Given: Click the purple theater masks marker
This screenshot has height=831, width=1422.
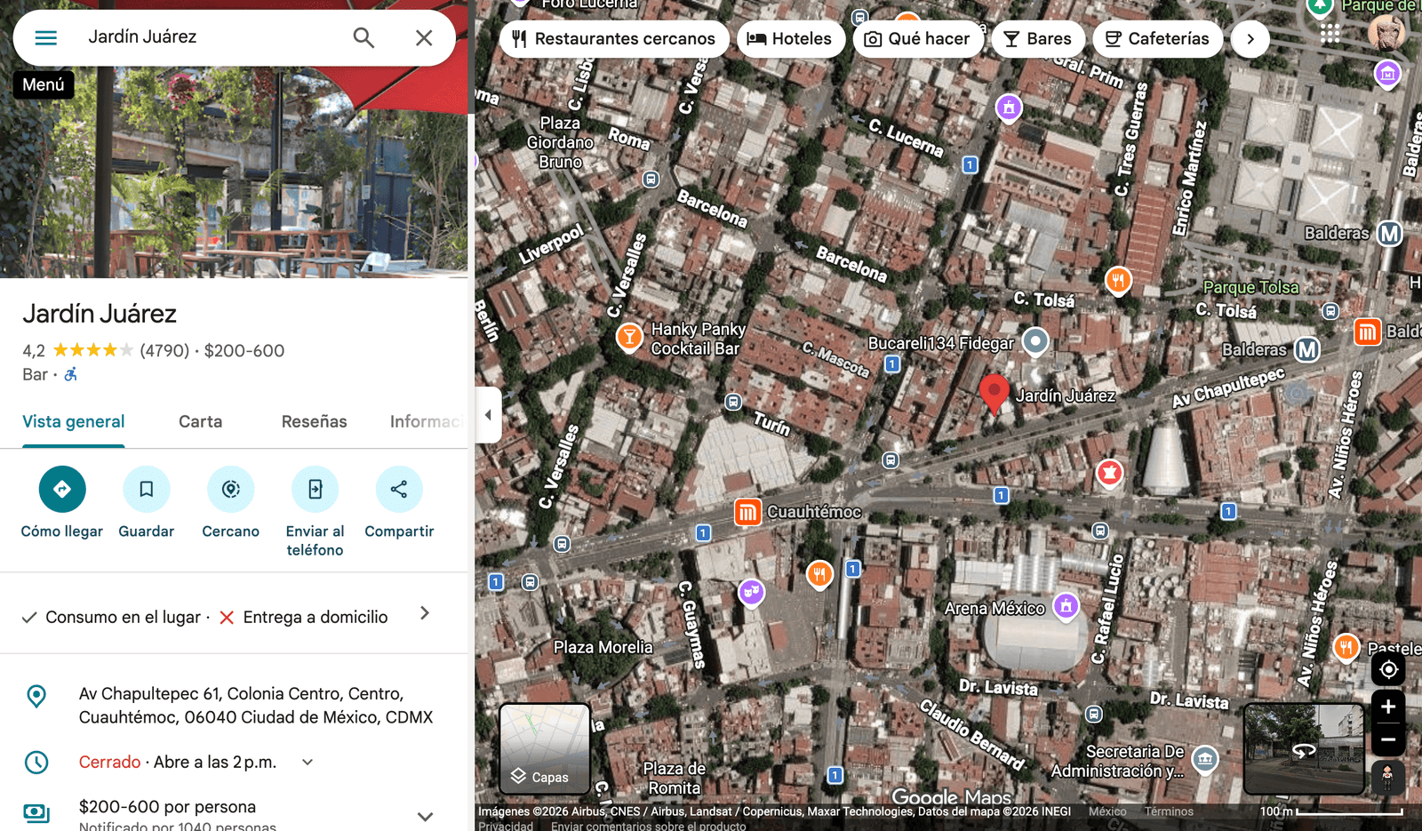Looking at the screenshot, I should point(752,591).
